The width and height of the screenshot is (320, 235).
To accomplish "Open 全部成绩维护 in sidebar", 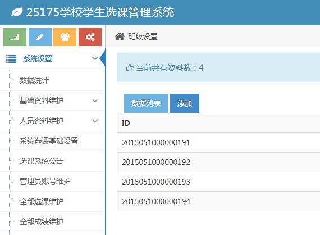I will pyautogui.click(x=42, y=222).
